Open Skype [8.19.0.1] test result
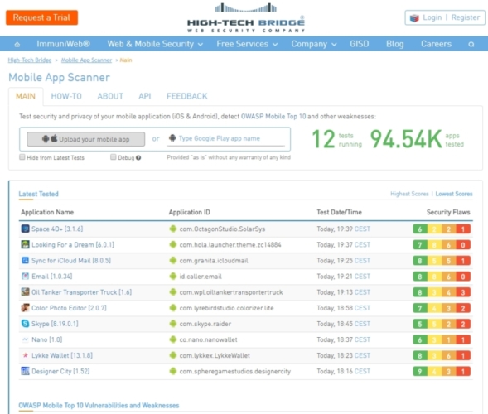The width and height of the screenshot is (488, 414). 55,324
